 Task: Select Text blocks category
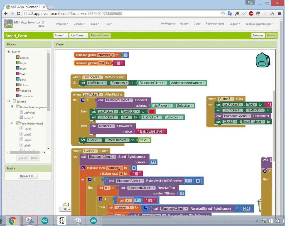pyautogui.click(x=22, y=74)
